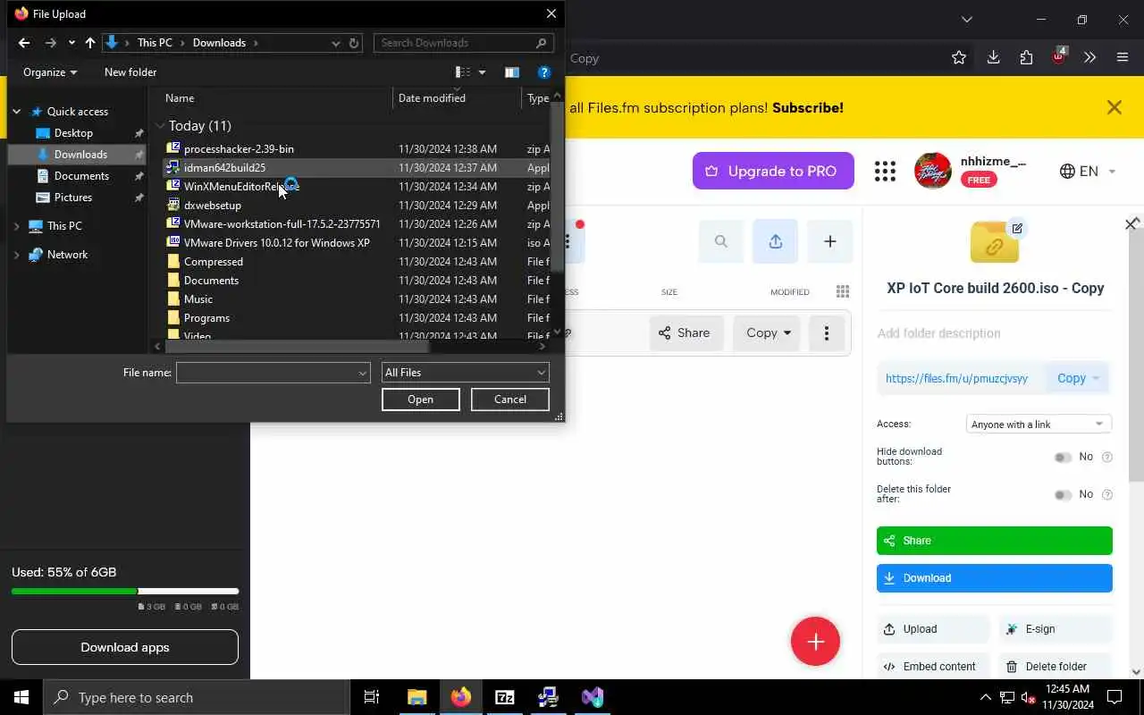Cancel the File Upload dialog
This screenshot has height=715, width=1144.
pyautogui.click(x=510, y=400)
